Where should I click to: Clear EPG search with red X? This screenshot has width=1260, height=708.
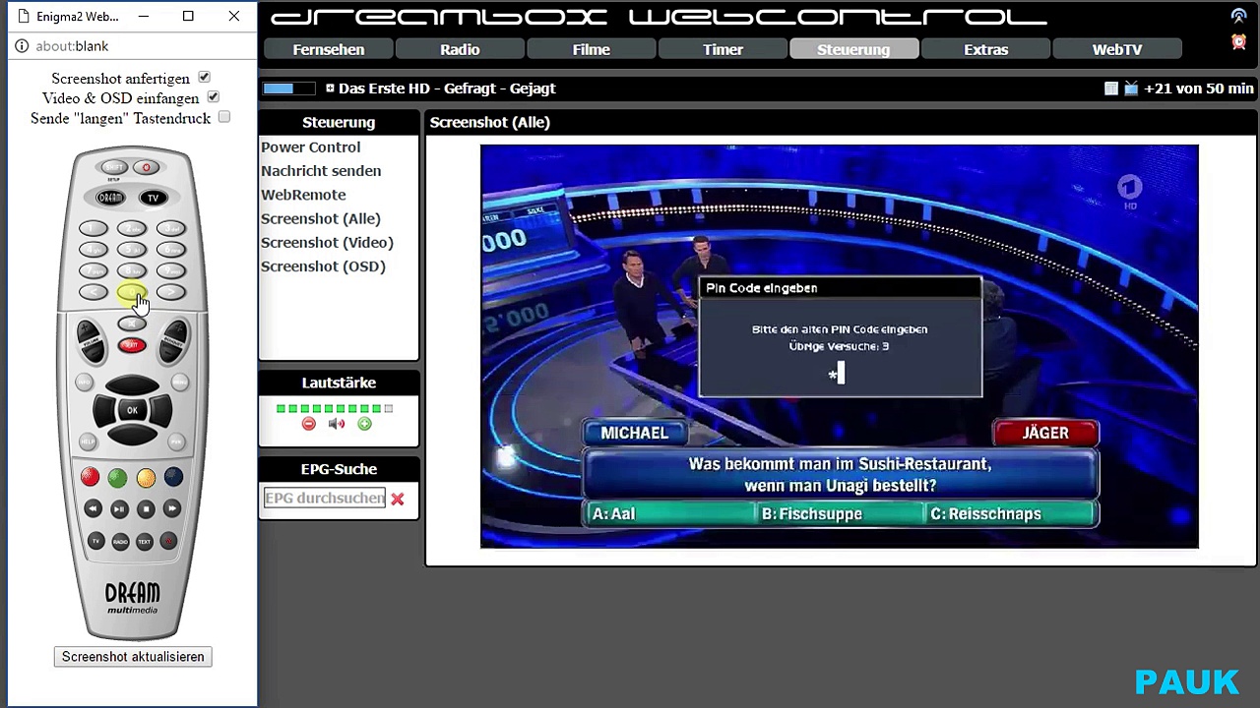[x=398, y=500]
